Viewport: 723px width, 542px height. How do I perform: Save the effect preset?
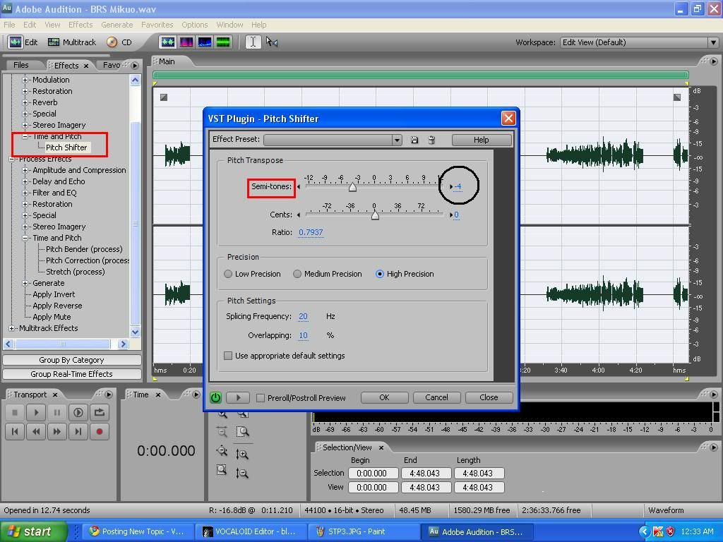coord(414,140)
